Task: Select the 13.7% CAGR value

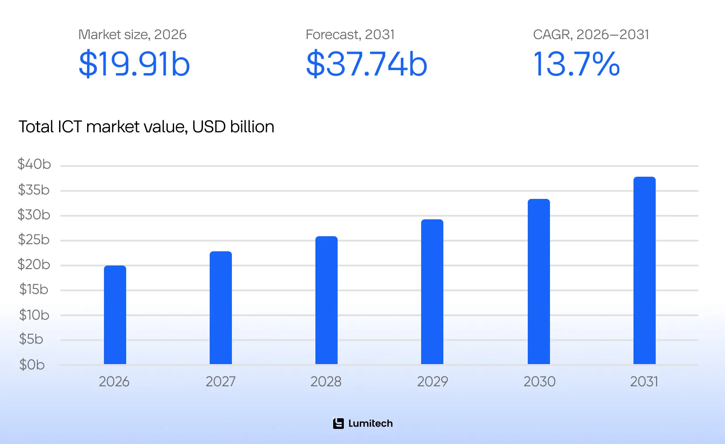Action: coord(576,64)
